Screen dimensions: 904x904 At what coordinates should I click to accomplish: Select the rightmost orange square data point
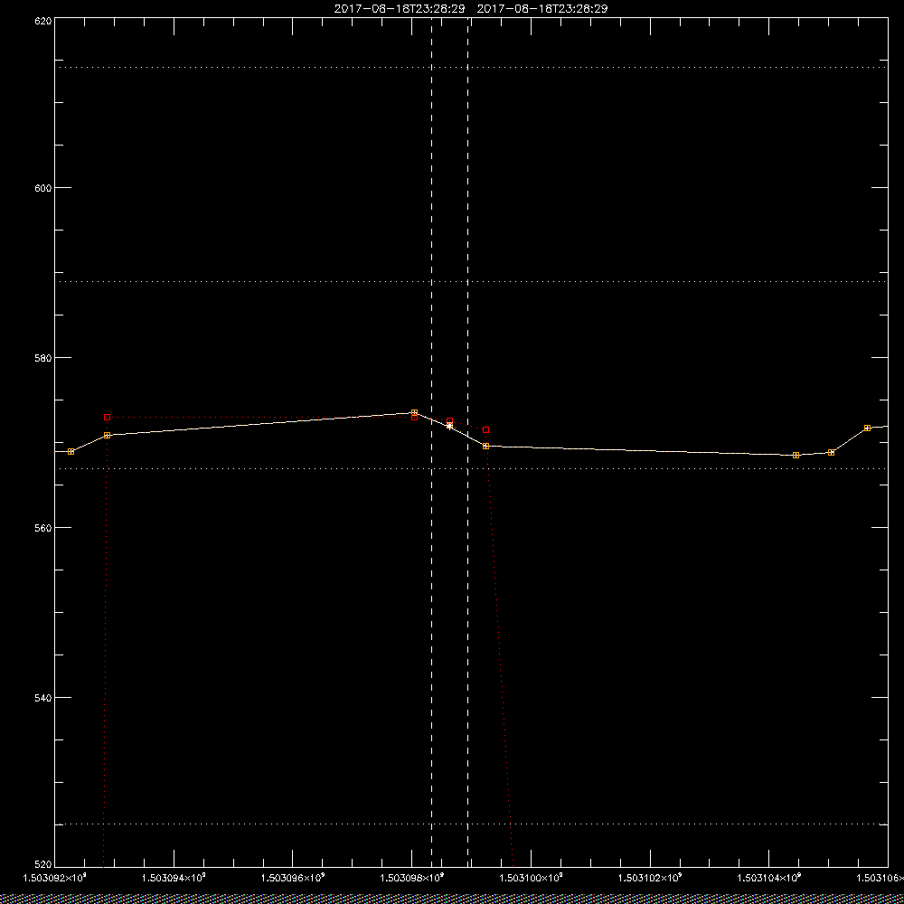tap(867, 428)
